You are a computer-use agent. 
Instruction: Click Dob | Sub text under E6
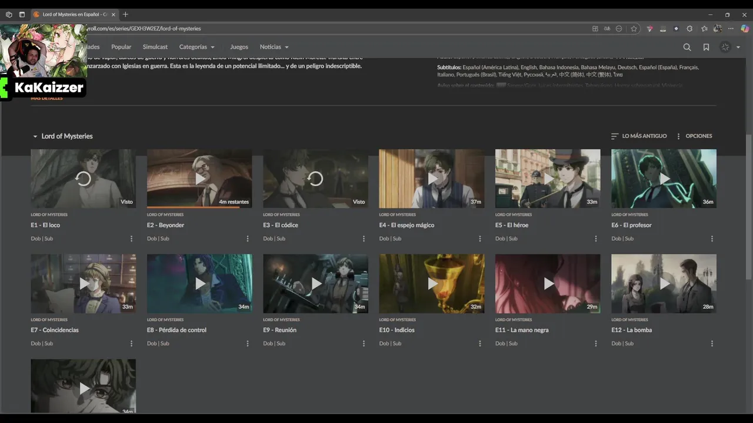(622, 239)
